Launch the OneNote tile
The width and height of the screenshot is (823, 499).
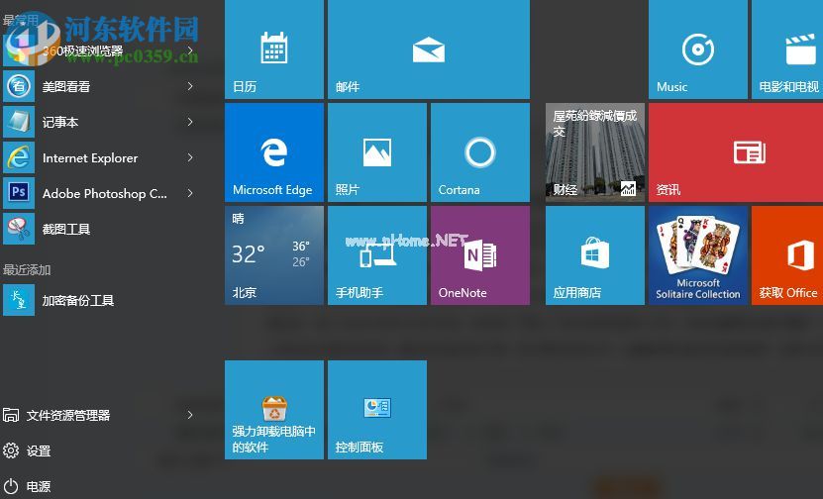tap(479, 255)
